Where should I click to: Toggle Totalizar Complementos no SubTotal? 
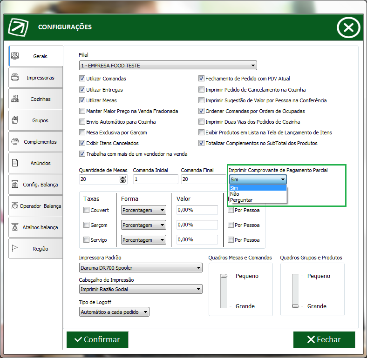pyautogui.click(x=201, y=143)
